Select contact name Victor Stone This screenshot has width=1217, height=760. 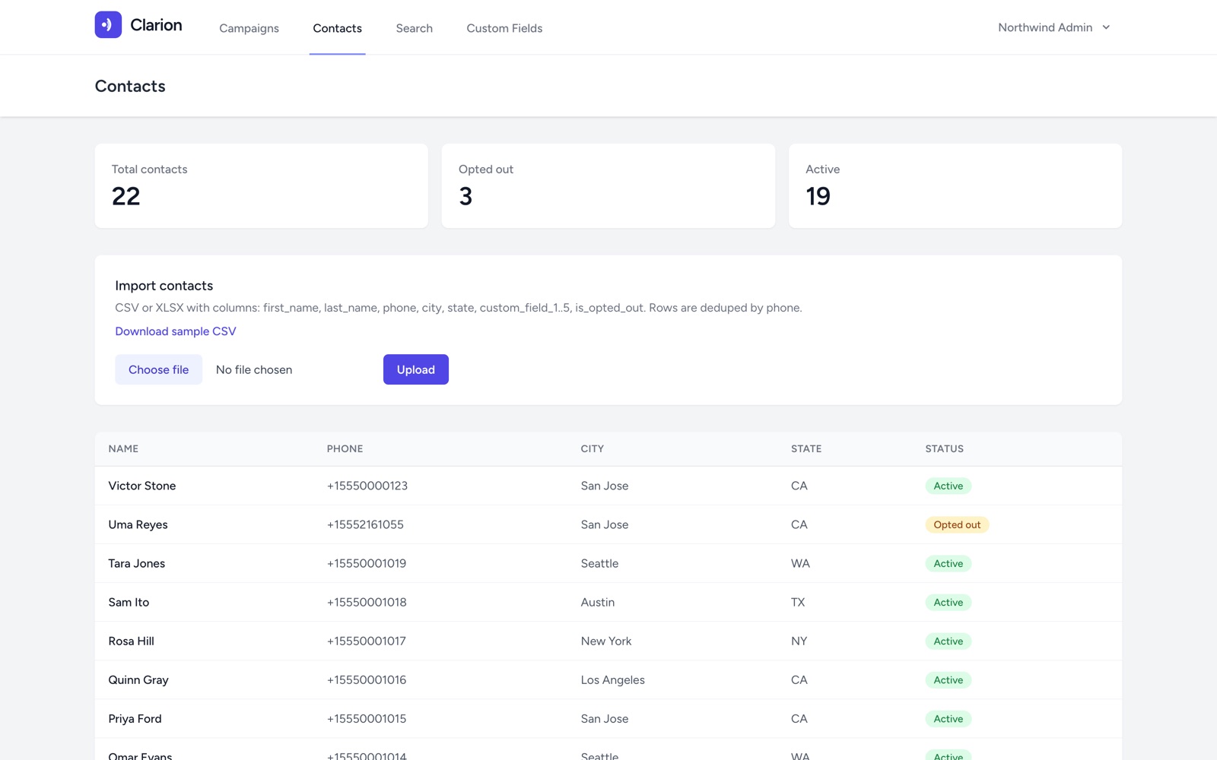(142, 486)
